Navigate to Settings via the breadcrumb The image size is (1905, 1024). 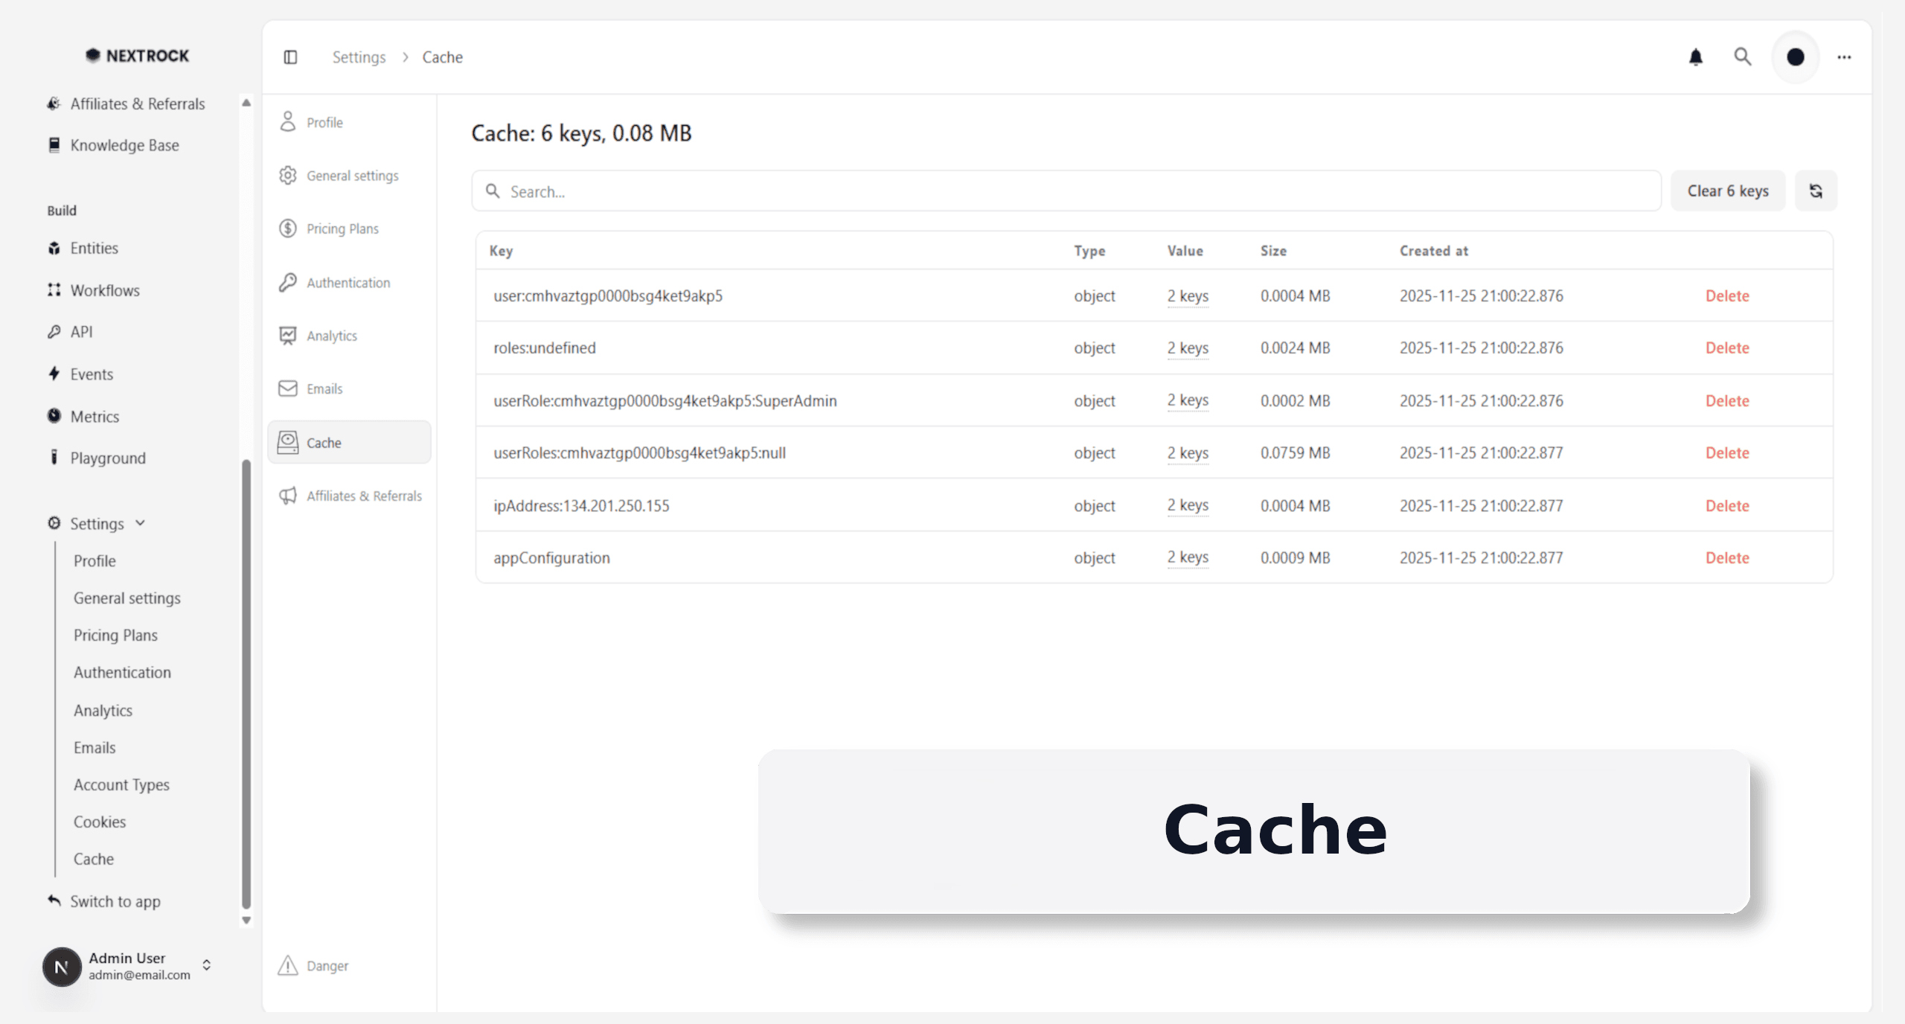(359, 57)
